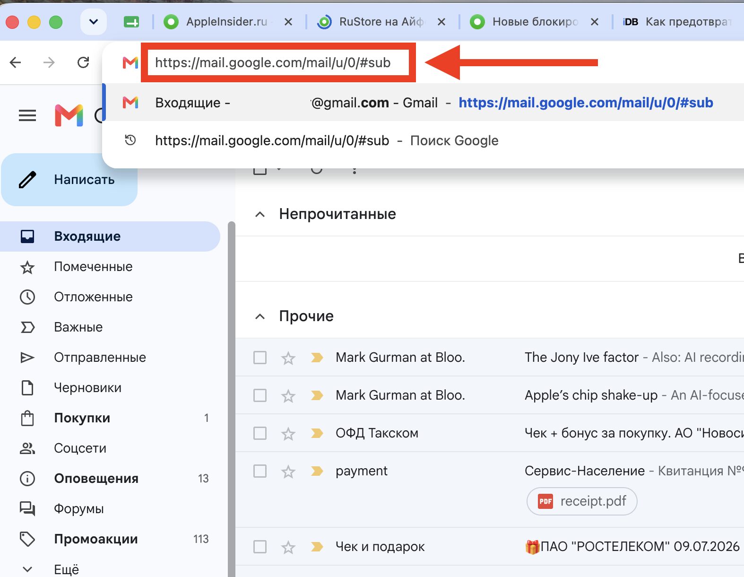The width and height of the screenshot is (744, 577).
Task: Check Apple's chip shake-up email
Action: click(260, 395)
